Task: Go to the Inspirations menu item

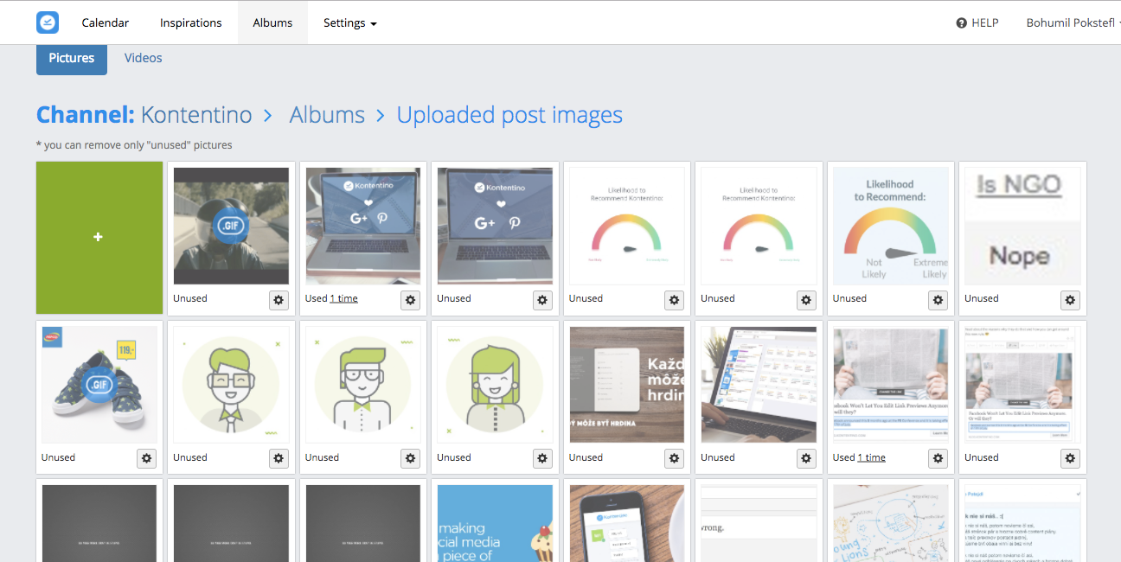Action: point(191,23)
